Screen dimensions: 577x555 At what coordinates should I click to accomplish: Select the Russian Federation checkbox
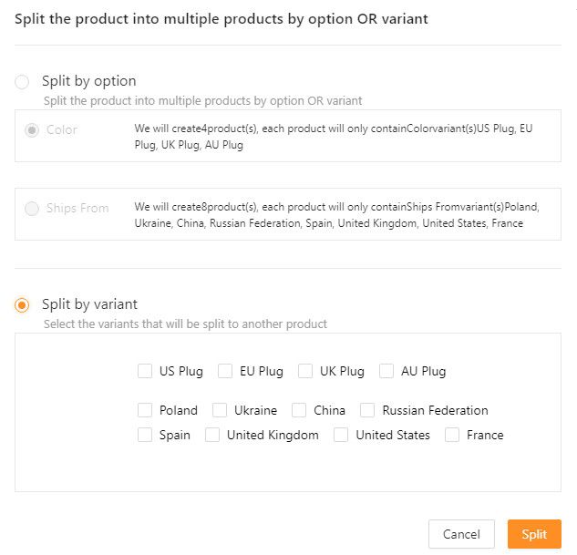coord(367,410)
